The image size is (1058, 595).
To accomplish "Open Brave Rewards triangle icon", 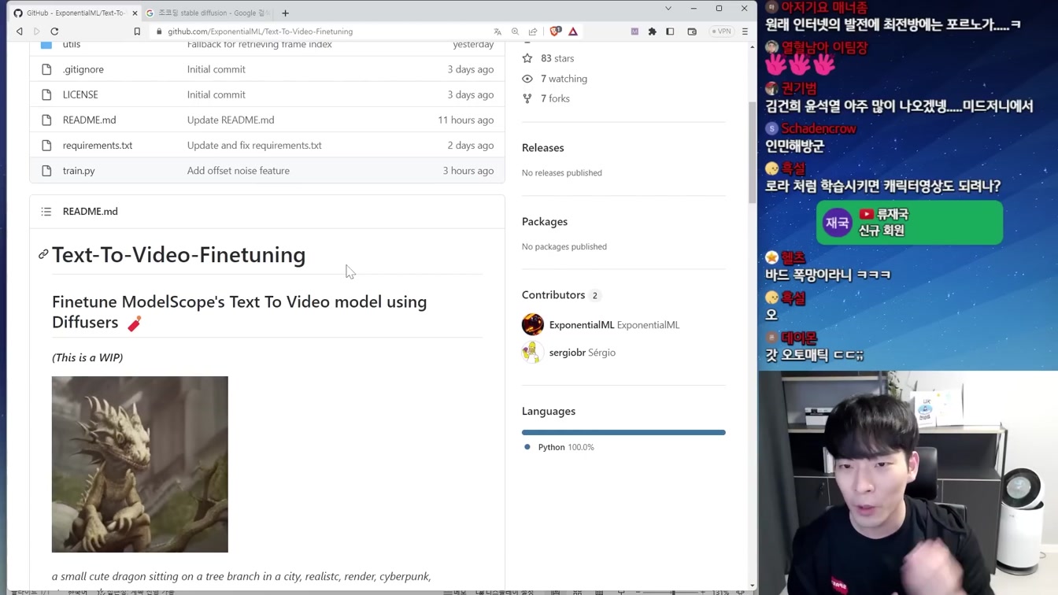I will pos(573,31).
